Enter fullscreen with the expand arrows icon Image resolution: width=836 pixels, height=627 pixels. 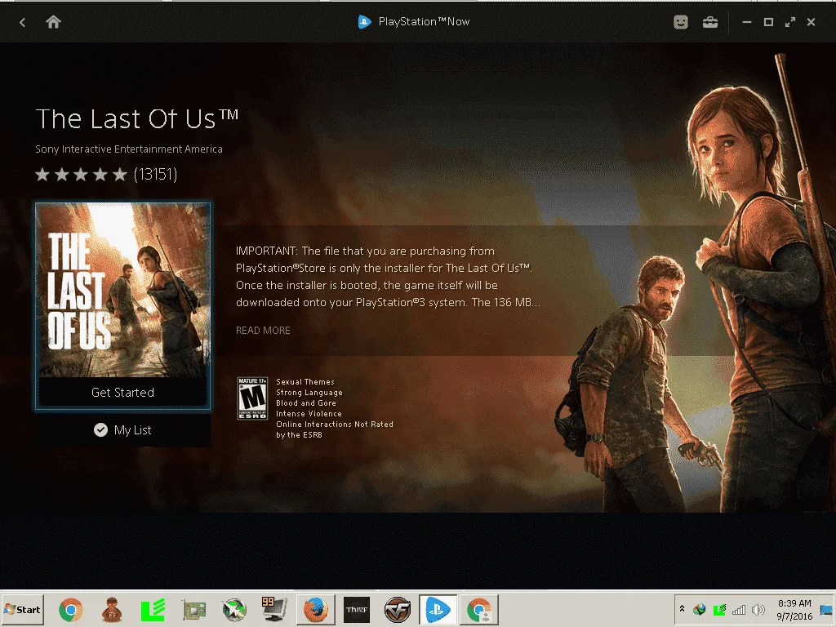(x=790, y=22)
